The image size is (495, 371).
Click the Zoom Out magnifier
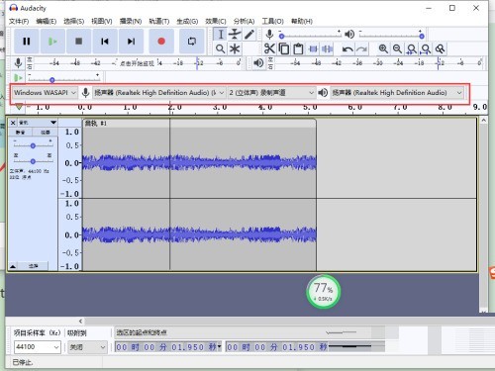point(397,48)
